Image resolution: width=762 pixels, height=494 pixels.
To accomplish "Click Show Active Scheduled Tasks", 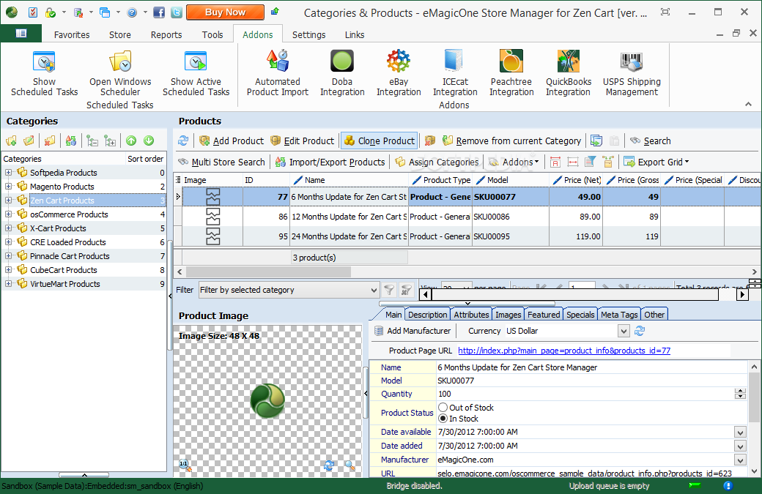I will coord(196,74).
